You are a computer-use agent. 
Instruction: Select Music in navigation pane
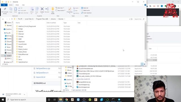tap(8, 47)
